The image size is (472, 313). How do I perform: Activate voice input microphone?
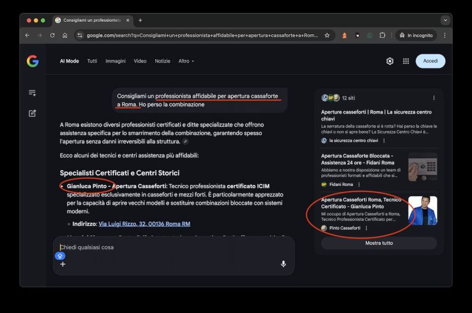pos(283,264)
